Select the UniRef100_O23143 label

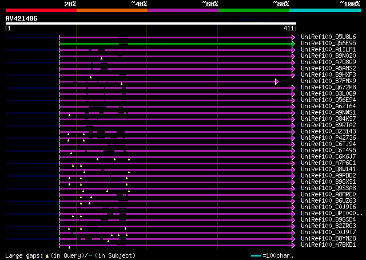tap(328, 131)
